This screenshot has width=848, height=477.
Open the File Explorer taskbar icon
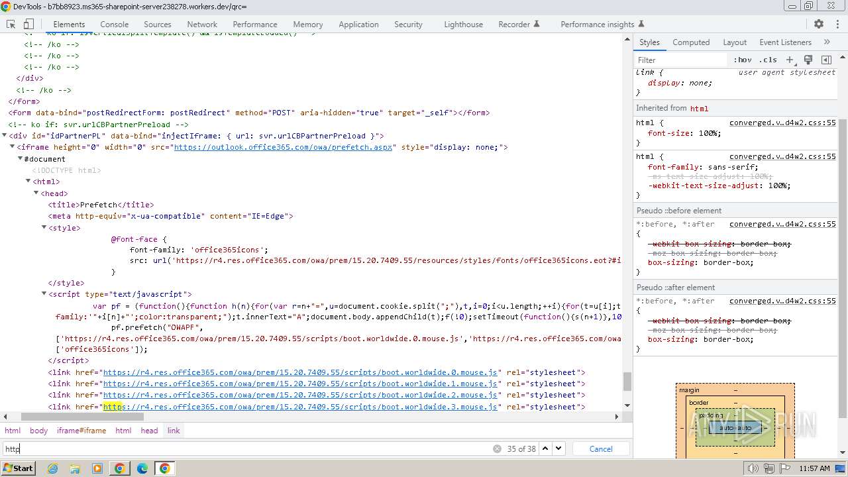pyautogui.click(x=75, y=468)
